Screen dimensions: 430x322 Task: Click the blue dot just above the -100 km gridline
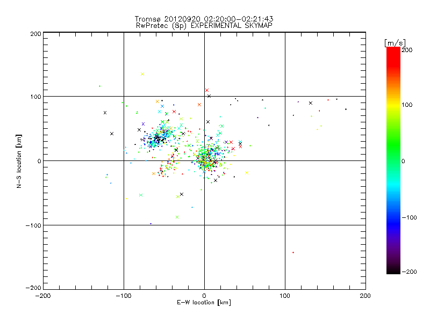tap(151, 224)
